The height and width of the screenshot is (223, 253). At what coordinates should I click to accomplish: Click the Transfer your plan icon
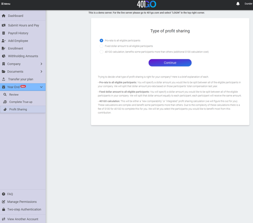tap(4, 79)
